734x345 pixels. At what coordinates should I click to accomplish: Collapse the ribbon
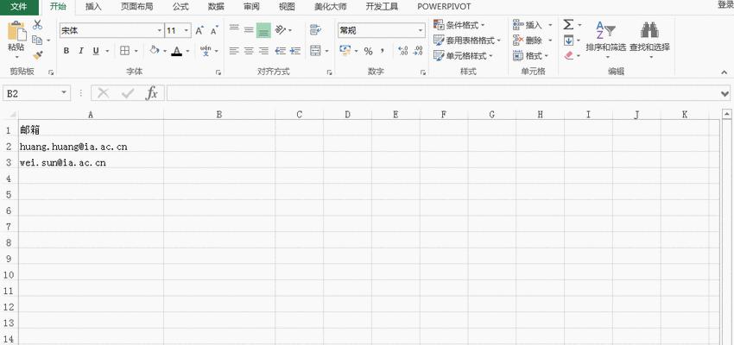(725, 72)
